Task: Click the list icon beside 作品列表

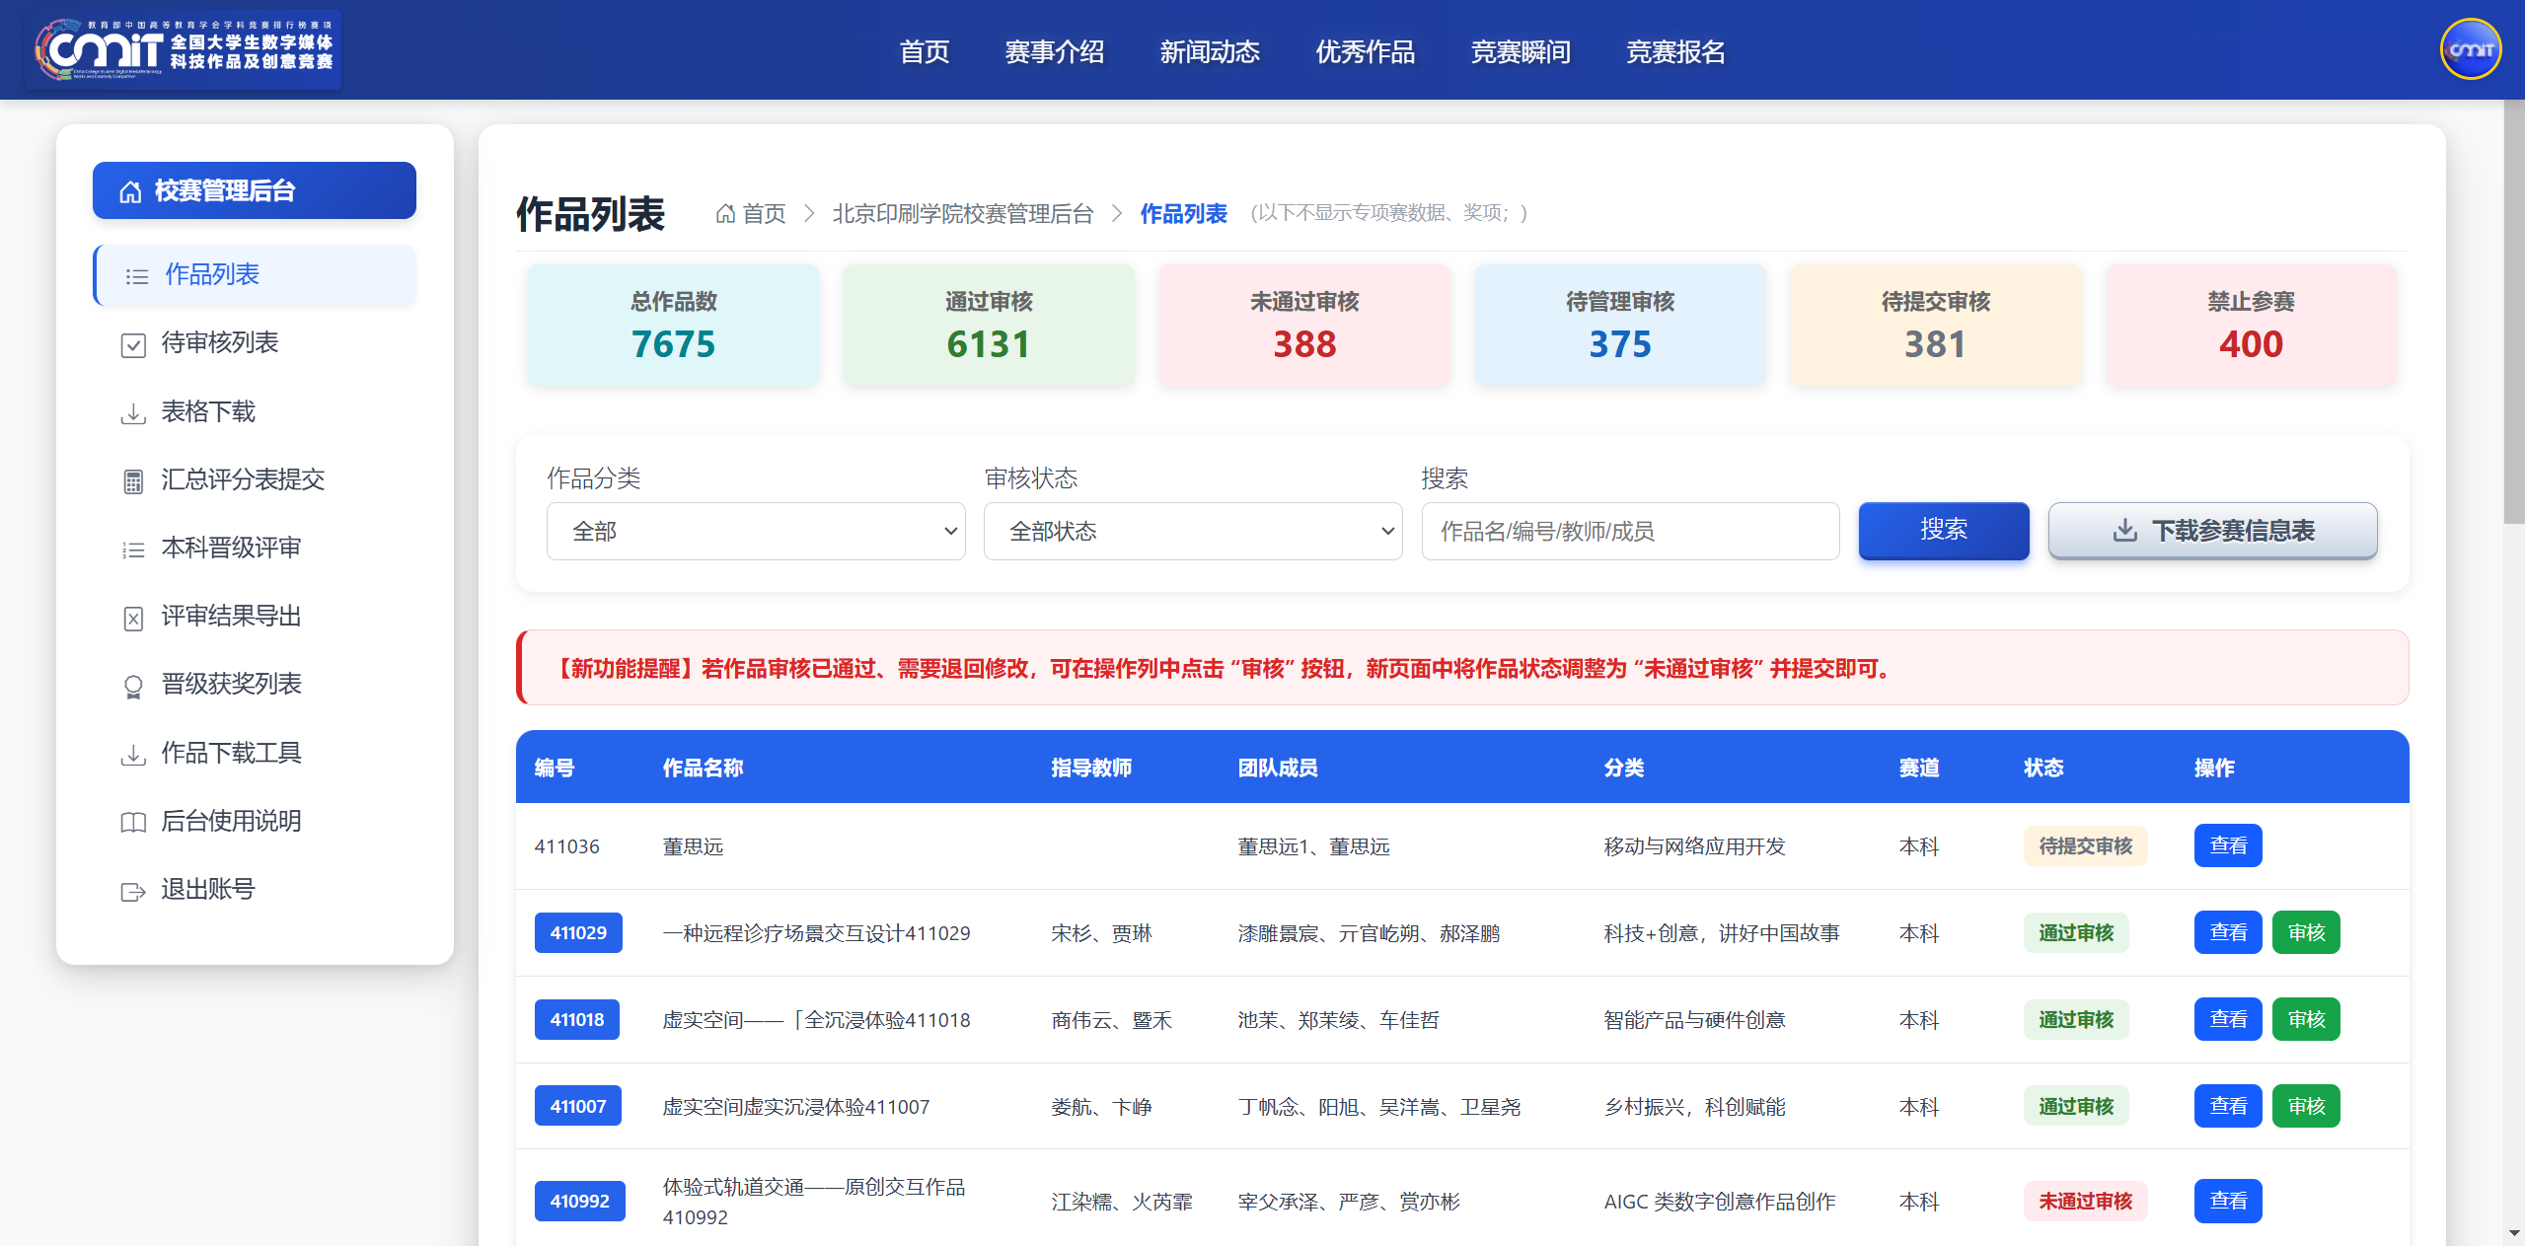Action: coord(136,276)
